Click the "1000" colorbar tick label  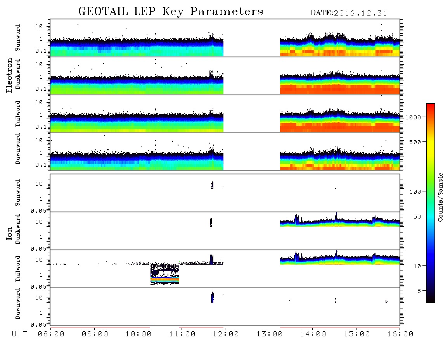(413, 117)
